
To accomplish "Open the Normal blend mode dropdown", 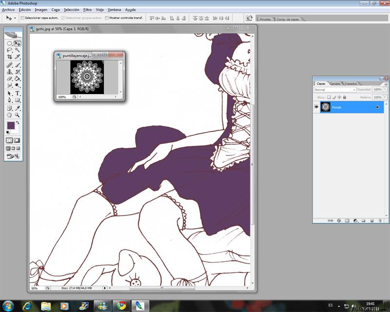I will (335, 90).
